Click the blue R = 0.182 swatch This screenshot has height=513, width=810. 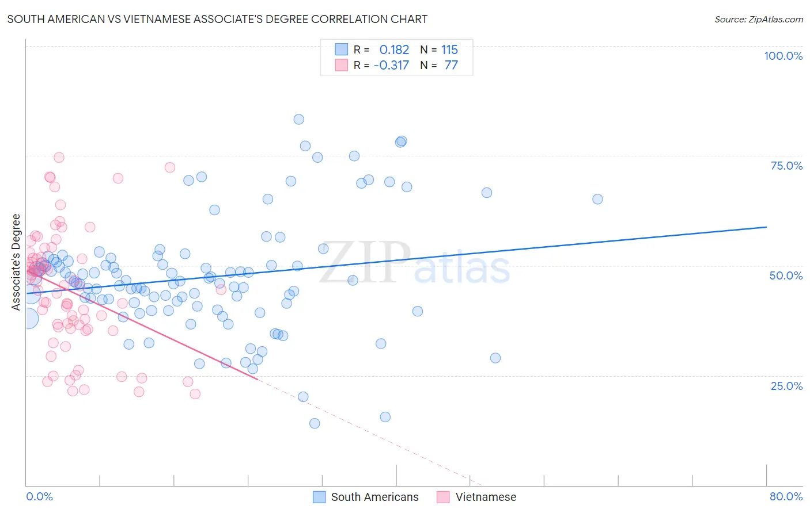pos(342,49)
